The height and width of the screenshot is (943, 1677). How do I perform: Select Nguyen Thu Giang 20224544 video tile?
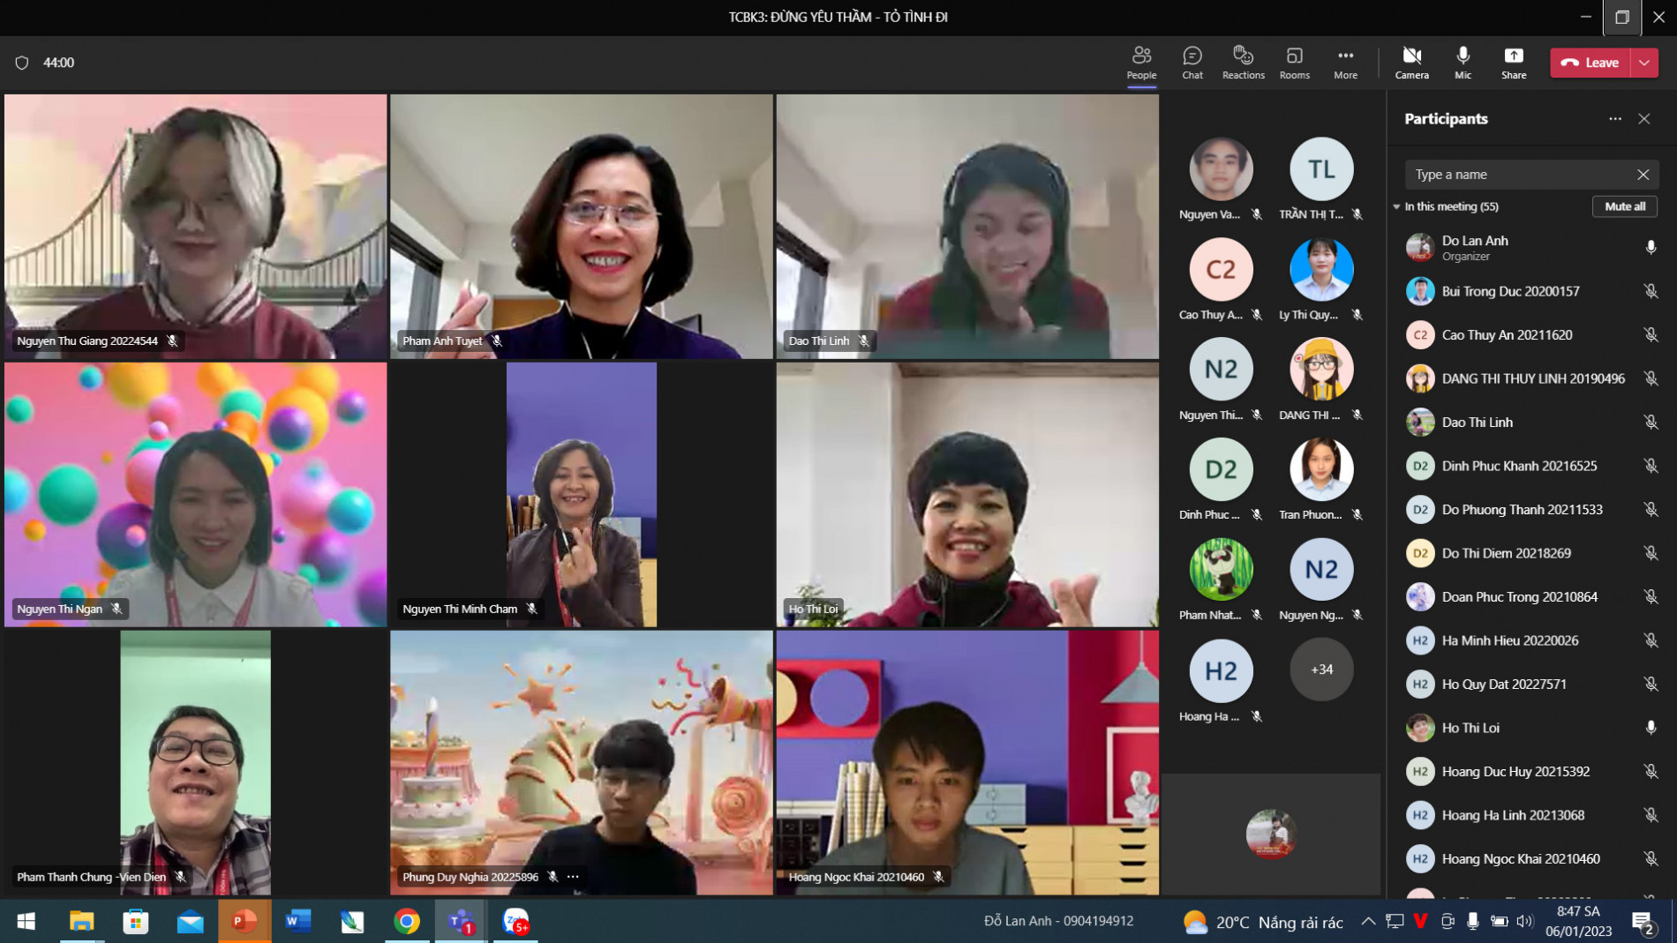tap(195, 227)
